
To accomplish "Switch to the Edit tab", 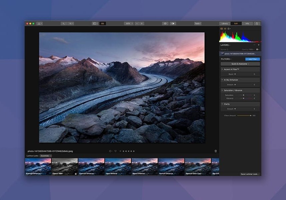I will pyautogui.click(x=236, y=24).
